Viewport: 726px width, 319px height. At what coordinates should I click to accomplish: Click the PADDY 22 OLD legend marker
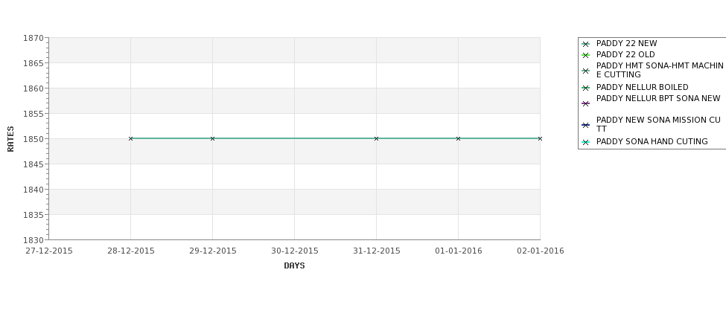click(x=585, y=56)
